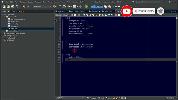The height and width of the screenshot is (100, 178).
Task: Switch to the login.php editor tab
Action: (95, 11)
